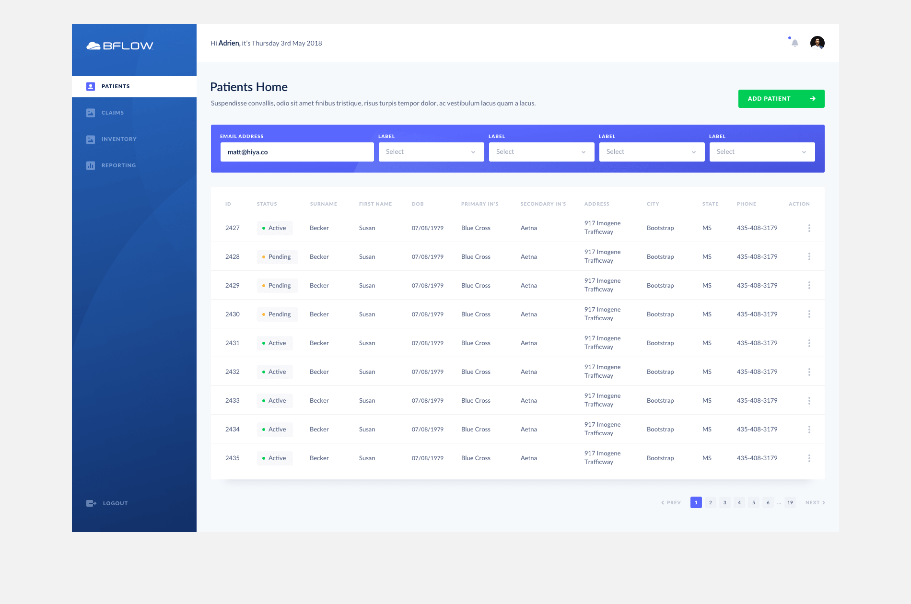This screenshot has width=911, height=604.
Task: Click patient ID 2432
Action: (233, 372)
